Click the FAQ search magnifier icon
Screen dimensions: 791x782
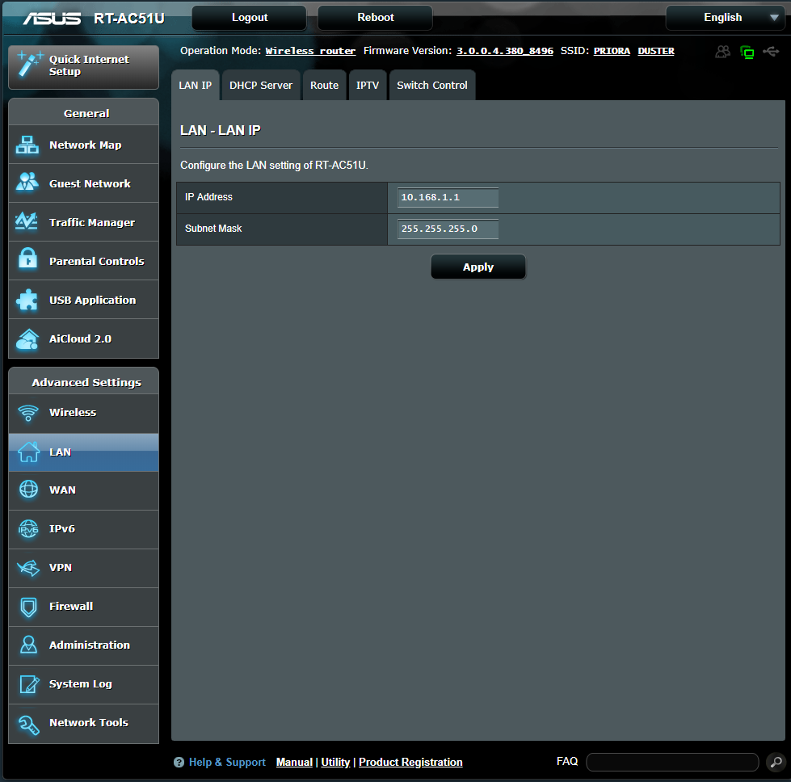click(776, 762)
